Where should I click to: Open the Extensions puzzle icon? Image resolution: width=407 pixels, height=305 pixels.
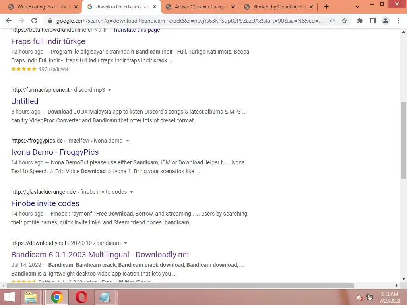(x=360, y=21)
